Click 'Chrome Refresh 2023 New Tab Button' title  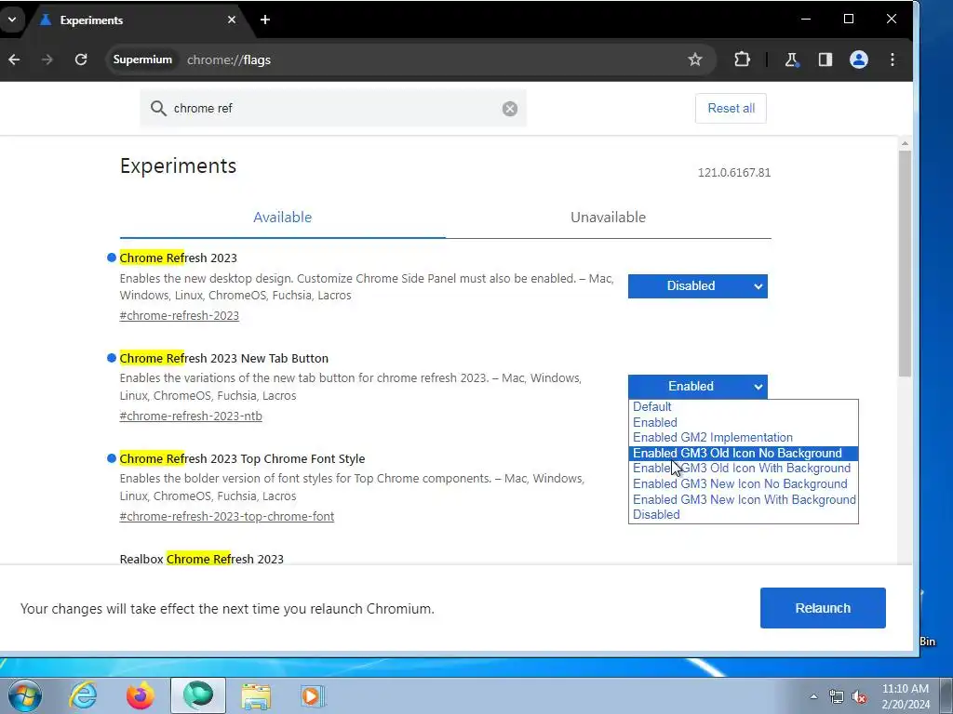[x=223, y=358]
